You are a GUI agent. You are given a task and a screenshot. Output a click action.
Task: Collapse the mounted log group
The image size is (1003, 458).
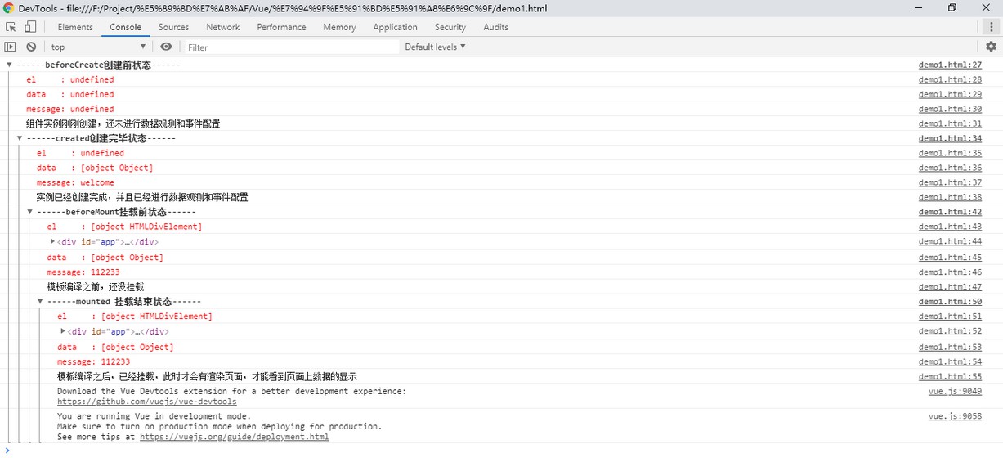coord(40,302)
